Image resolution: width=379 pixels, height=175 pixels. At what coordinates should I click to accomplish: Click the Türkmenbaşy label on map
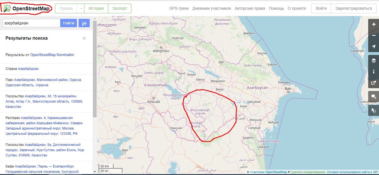coord(367,102)
